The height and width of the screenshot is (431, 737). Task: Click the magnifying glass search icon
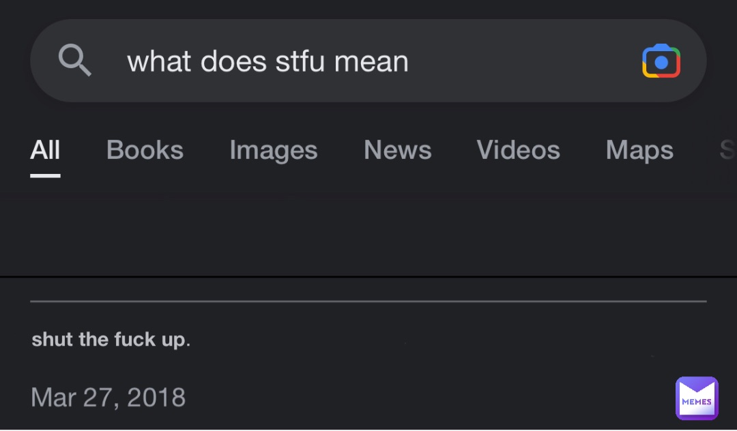[x=75, y=60]
